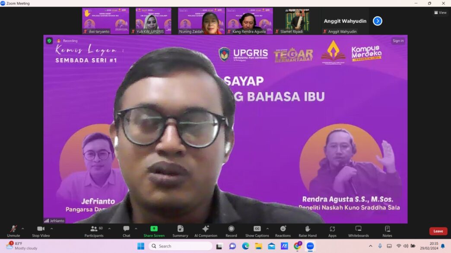Open Whiteboards from toolbar
The height and width of the screenshot is (253, 451).
pos(359,231)
